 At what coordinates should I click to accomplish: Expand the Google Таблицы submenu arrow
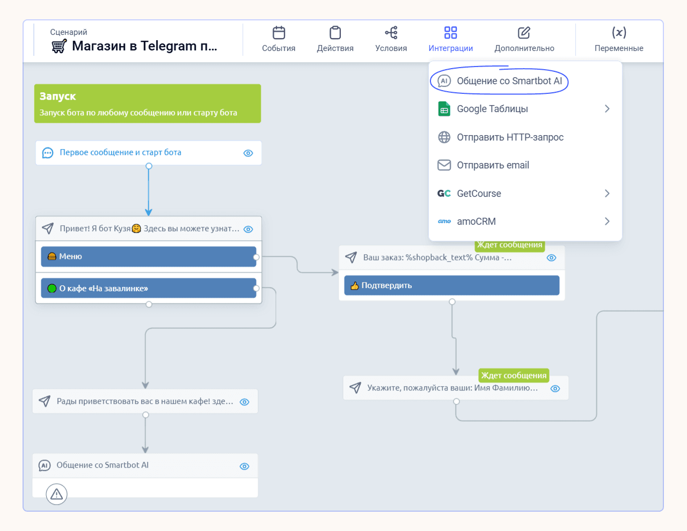[607, 109]
